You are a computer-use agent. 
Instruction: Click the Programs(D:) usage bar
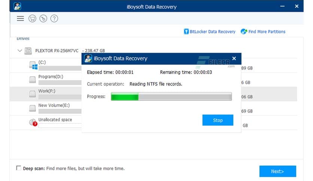tap(60, 83)
